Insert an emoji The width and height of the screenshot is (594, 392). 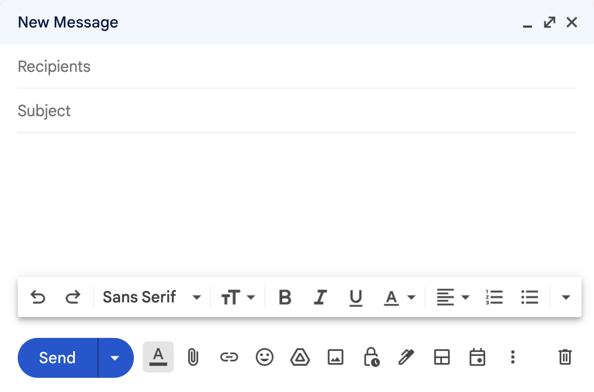265,358
